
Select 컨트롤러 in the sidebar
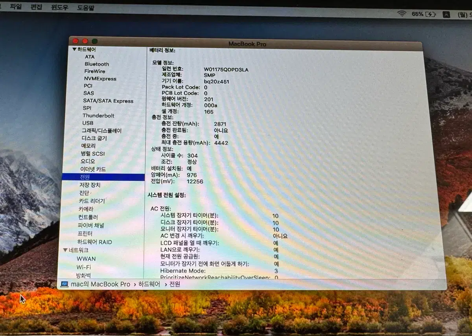point(88,217)
